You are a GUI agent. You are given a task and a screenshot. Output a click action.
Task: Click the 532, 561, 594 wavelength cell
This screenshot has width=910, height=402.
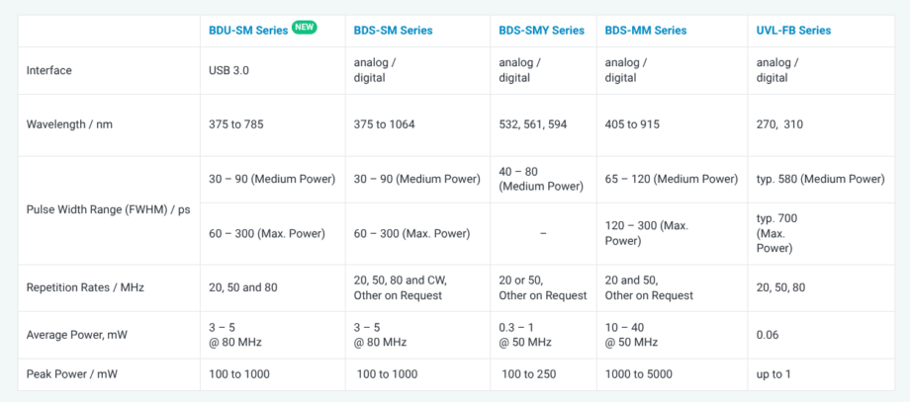point(533,124)
